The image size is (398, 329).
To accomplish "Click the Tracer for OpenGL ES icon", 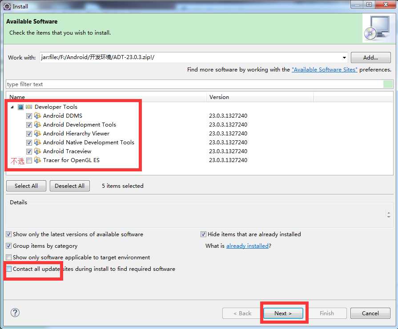I will pyautogui.click(x=37, y=160).
